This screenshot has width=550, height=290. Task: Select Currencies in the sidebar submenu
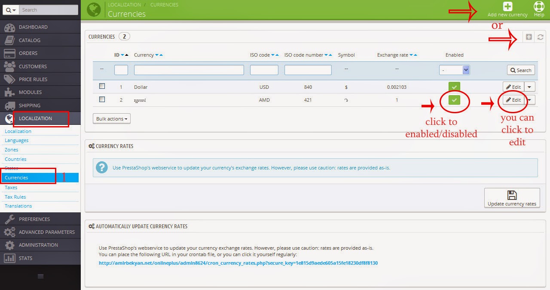tap(40, 178)
